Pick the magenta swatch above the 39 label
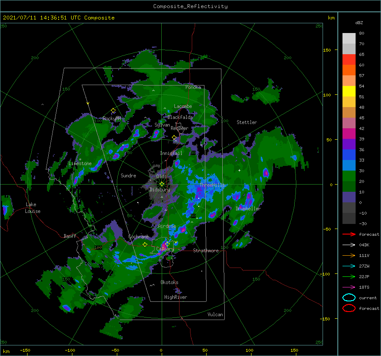 coord(349,133)
